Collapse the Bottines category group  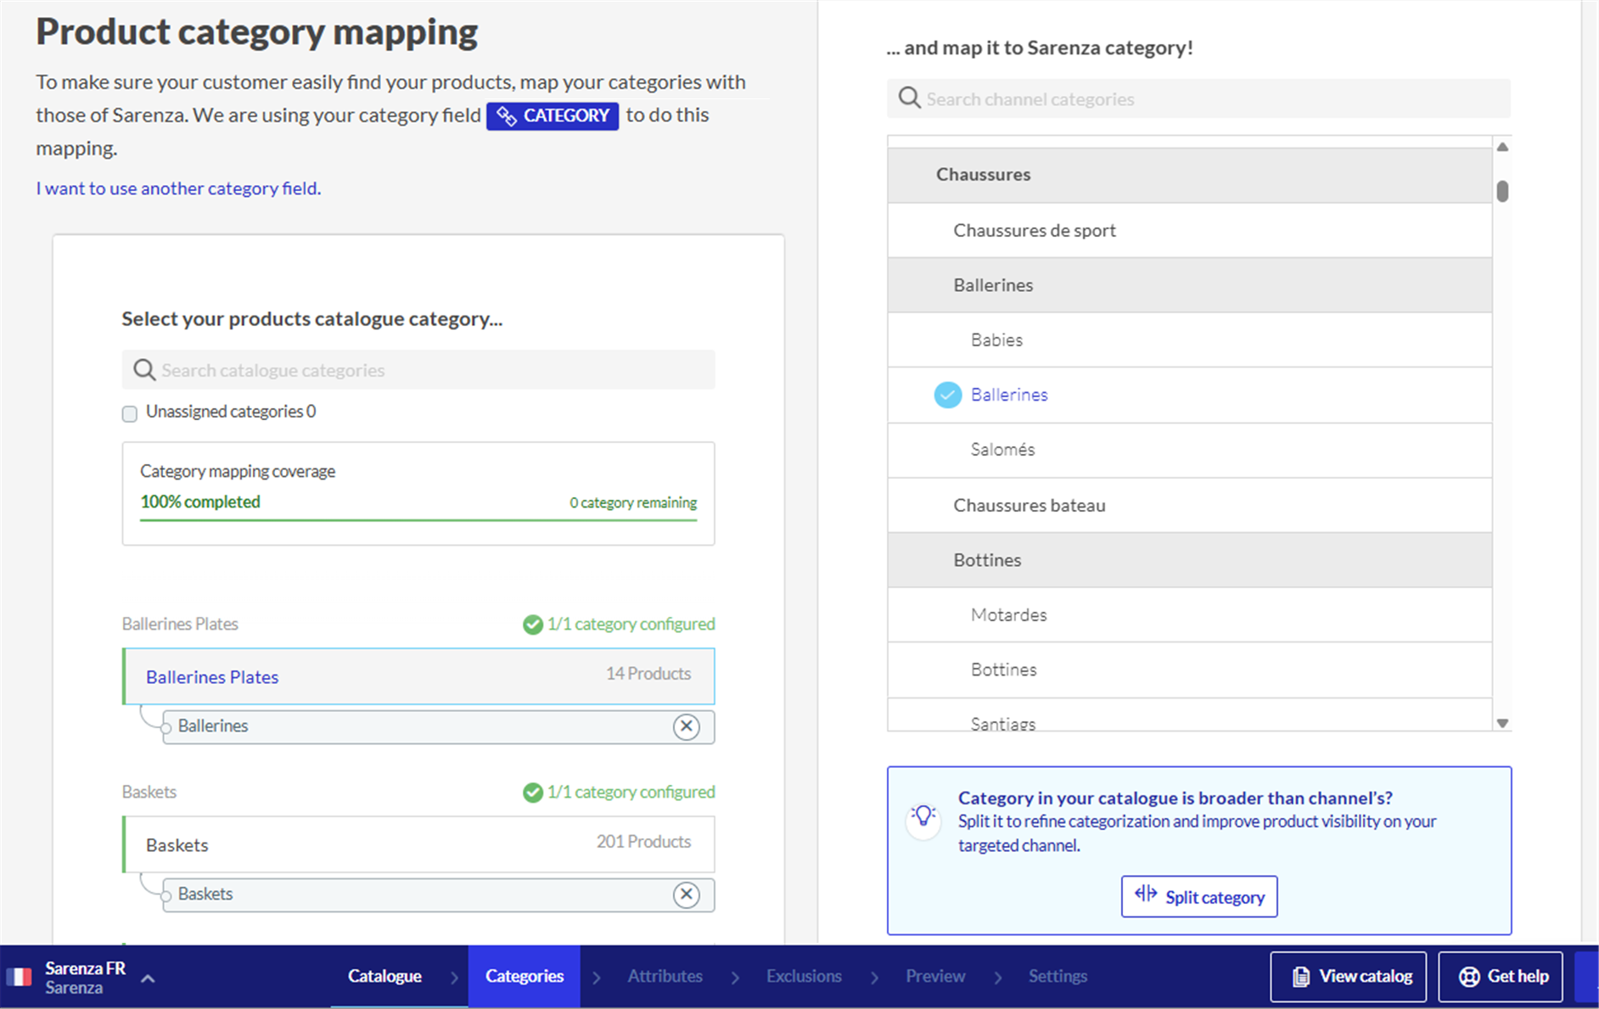point(987,560)
